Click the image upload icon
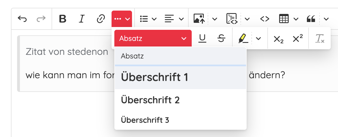 pos(199,19)
